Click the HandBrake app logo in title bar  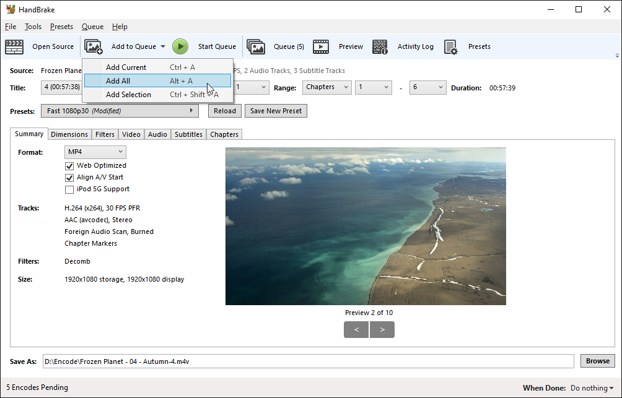[11, 9]
